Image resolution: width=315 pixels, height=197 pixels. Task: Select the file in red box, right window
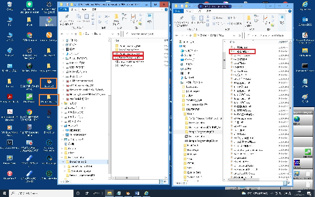click(242, 51)
